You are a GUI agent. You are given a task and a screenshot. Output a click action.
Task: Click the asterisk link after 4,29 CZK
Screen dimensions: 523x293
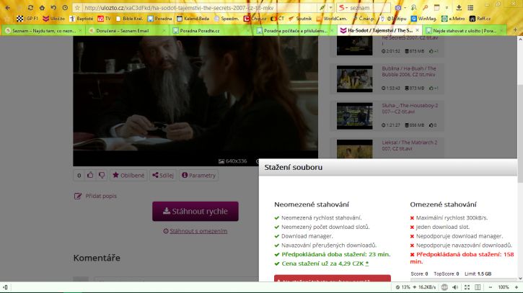[x=367, y=263]
